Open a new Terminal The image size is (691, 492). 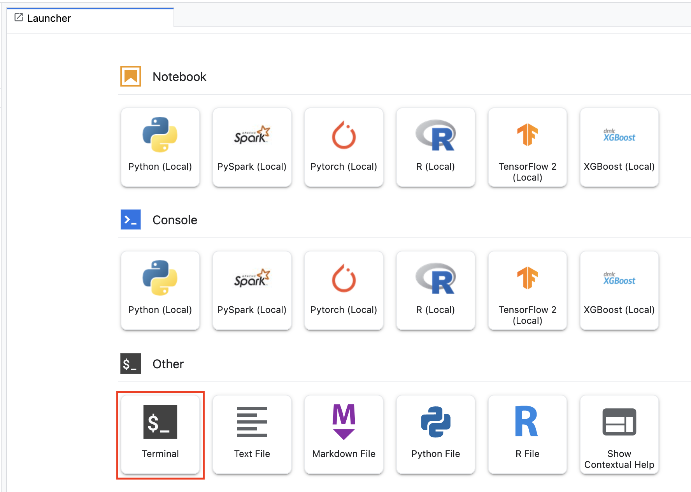[x=160, y=434]
